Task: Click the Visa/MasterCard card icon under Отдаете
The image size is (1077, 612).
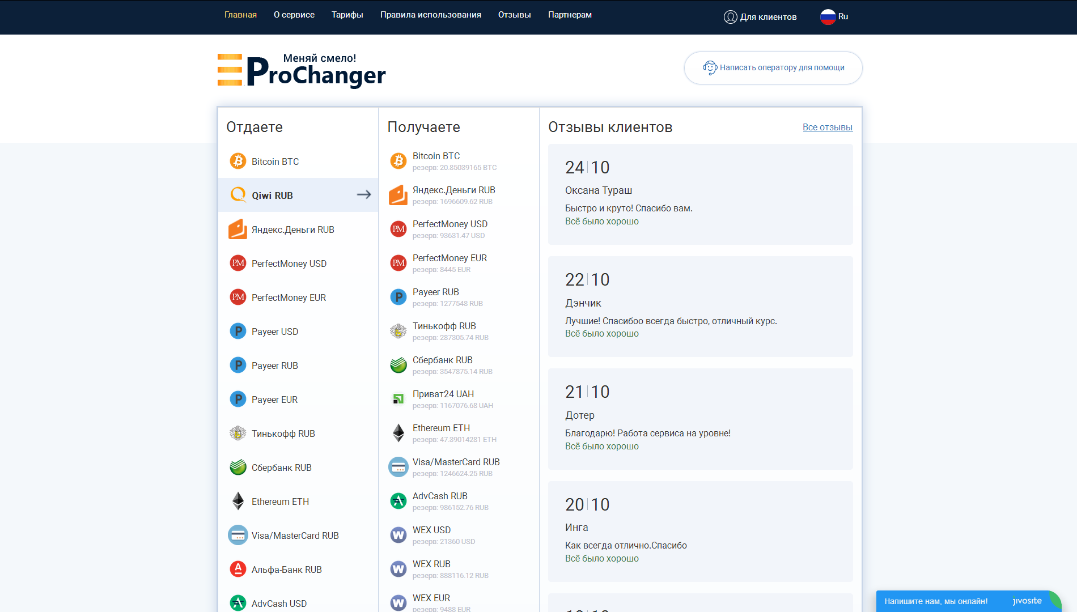Action: [238, 535]
